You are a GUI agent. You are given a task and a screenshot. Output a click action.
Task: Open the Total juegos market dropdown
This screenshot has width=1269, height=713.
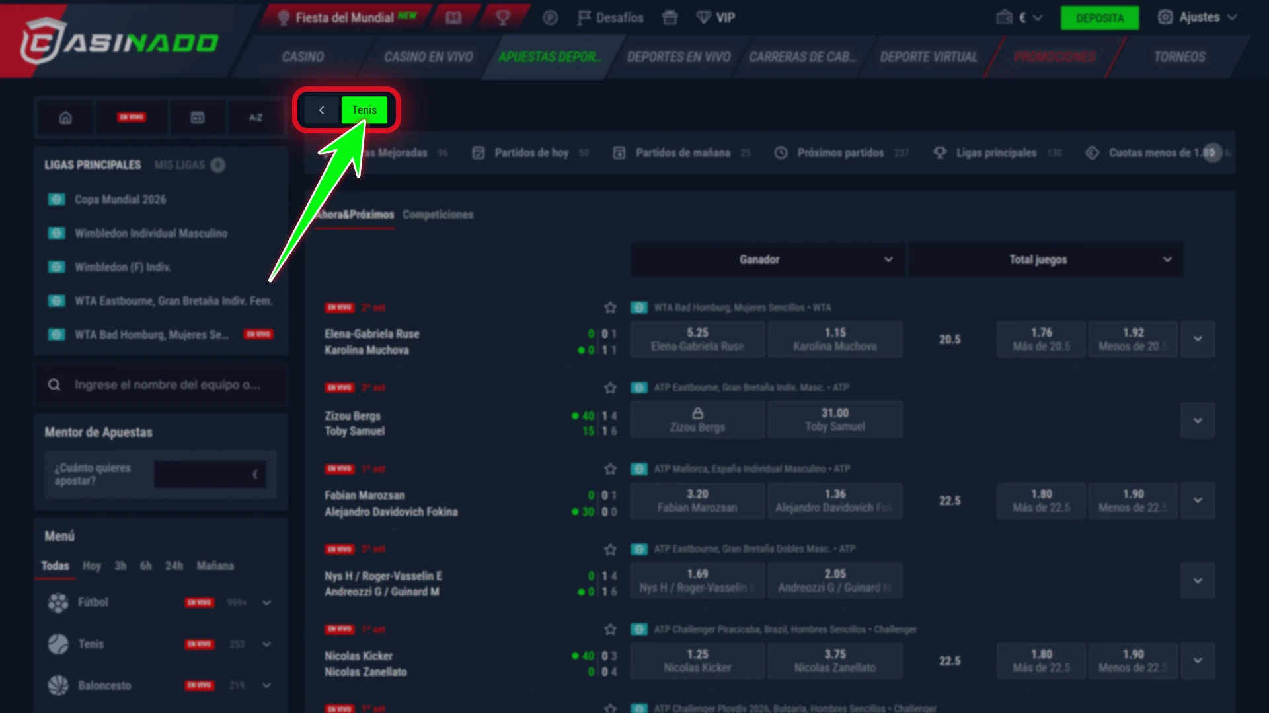1046,259
